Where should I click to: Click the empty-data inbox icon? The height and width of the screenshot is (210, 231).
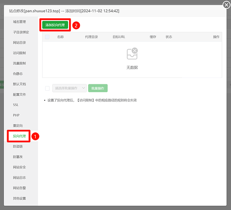pyautogui.click(x=132, y=53)
